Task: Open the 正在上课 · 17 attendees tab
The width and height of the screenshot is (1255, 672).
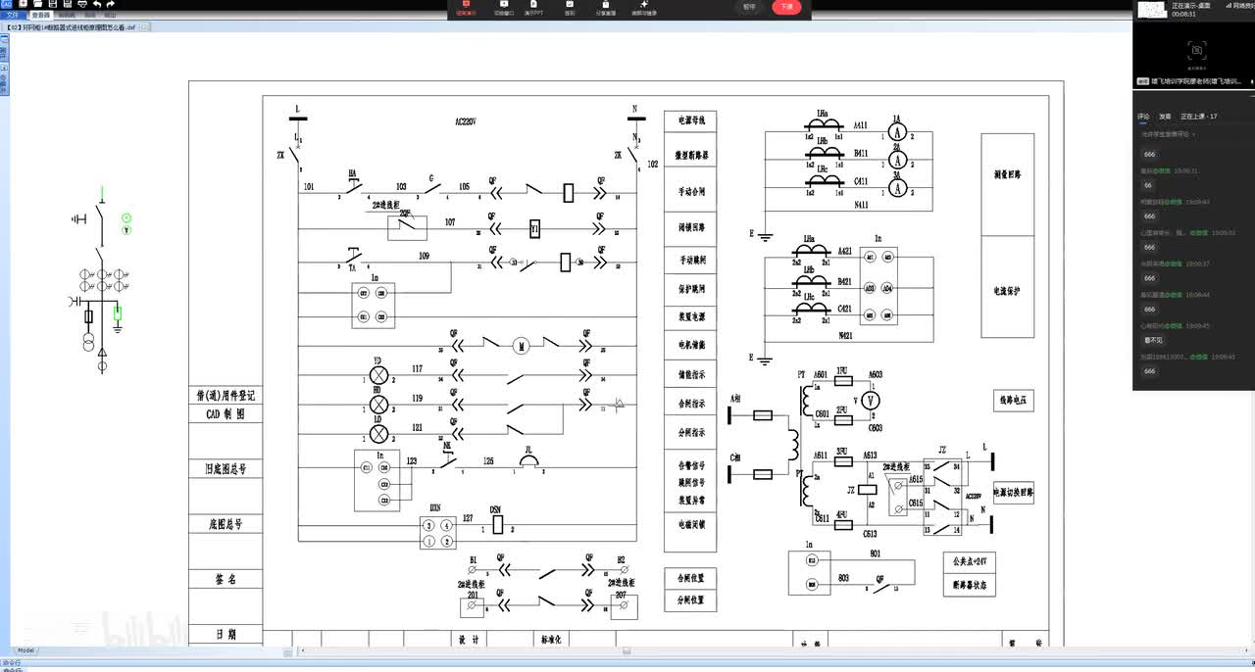Action: 1198,117
